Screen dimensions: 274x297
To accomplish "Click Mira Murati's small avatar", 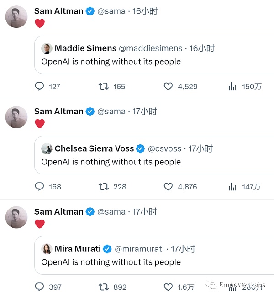I will (47, 249).
